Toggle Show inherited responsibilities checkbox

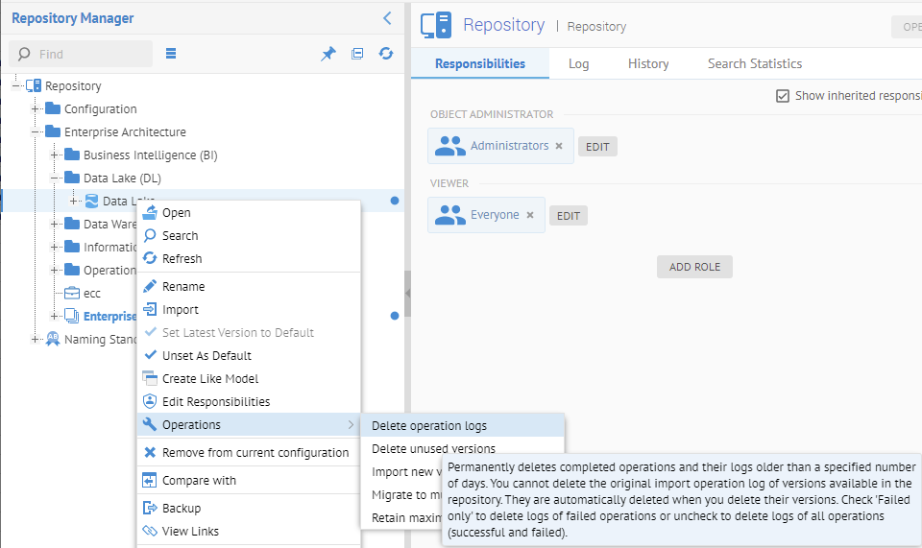click(x=783, y=96)
